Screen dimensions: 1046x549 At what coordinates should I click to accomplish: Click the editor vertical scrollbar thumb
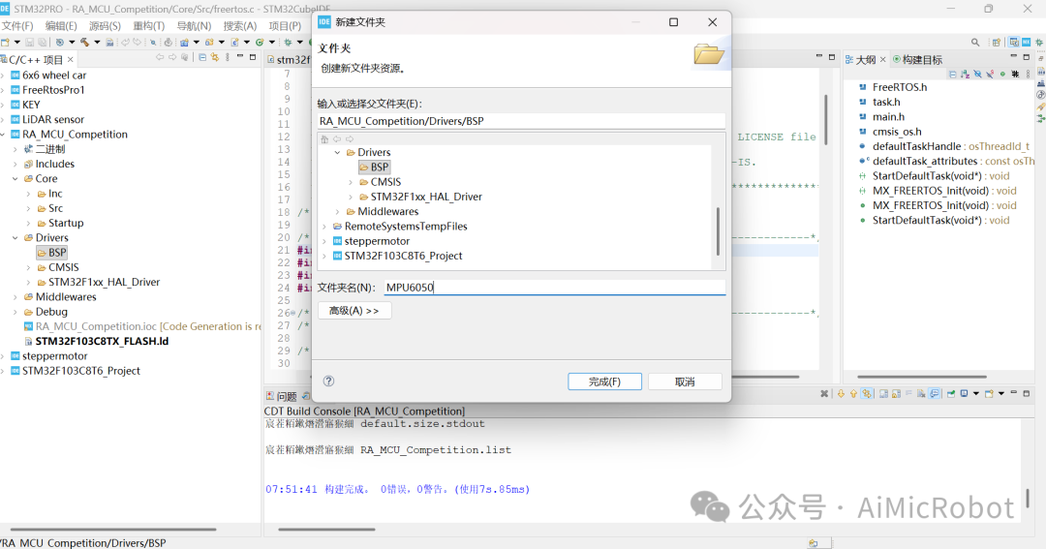point(826,120)
